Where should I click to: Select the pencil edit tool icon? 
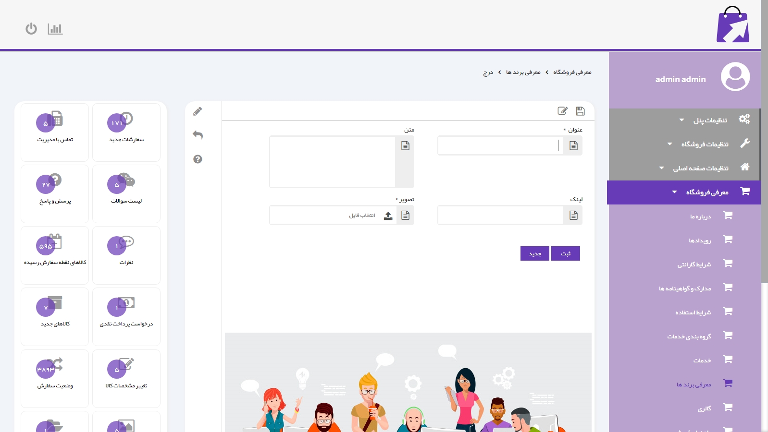tap(198, 111)
